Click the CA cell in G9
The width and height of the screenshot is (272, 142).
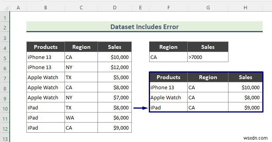208,97
